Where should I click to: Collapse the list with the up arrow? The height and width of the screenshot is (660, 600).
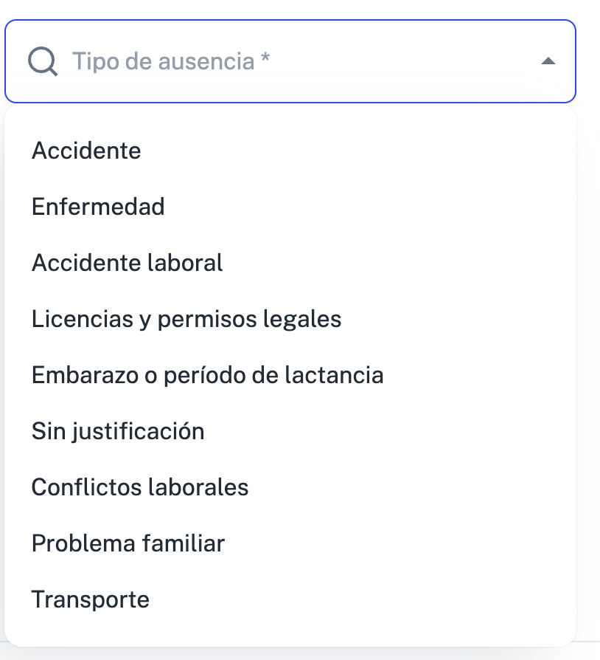pos(548,61)
